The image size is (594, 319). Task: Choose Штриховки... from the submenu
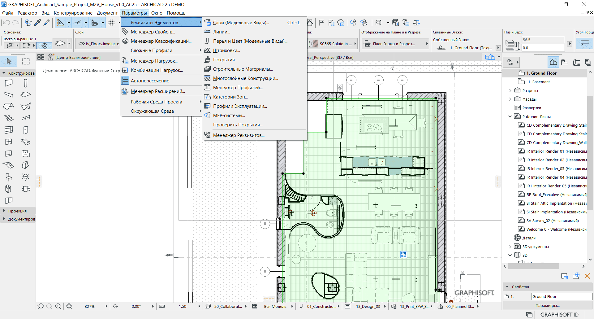point(226,50)
